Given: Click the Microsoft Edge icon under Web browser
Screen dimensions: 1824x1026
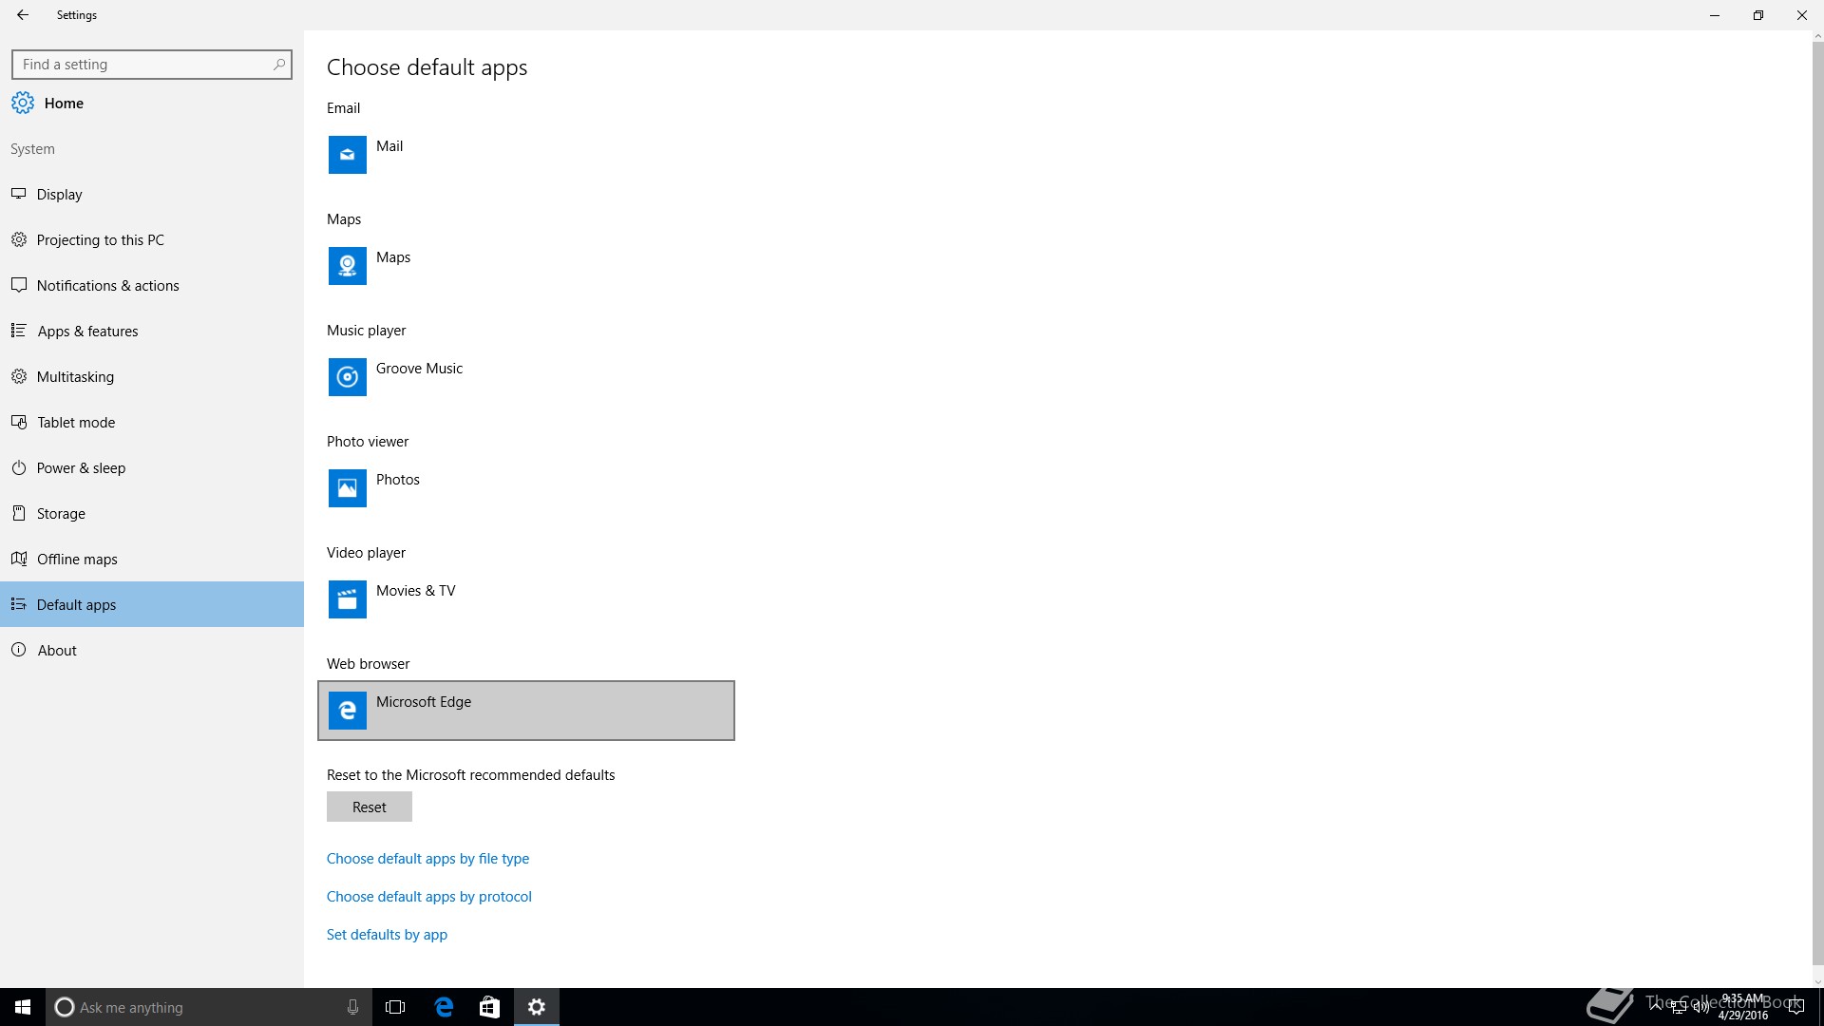Looking at the screenshot, I should 348,711.
